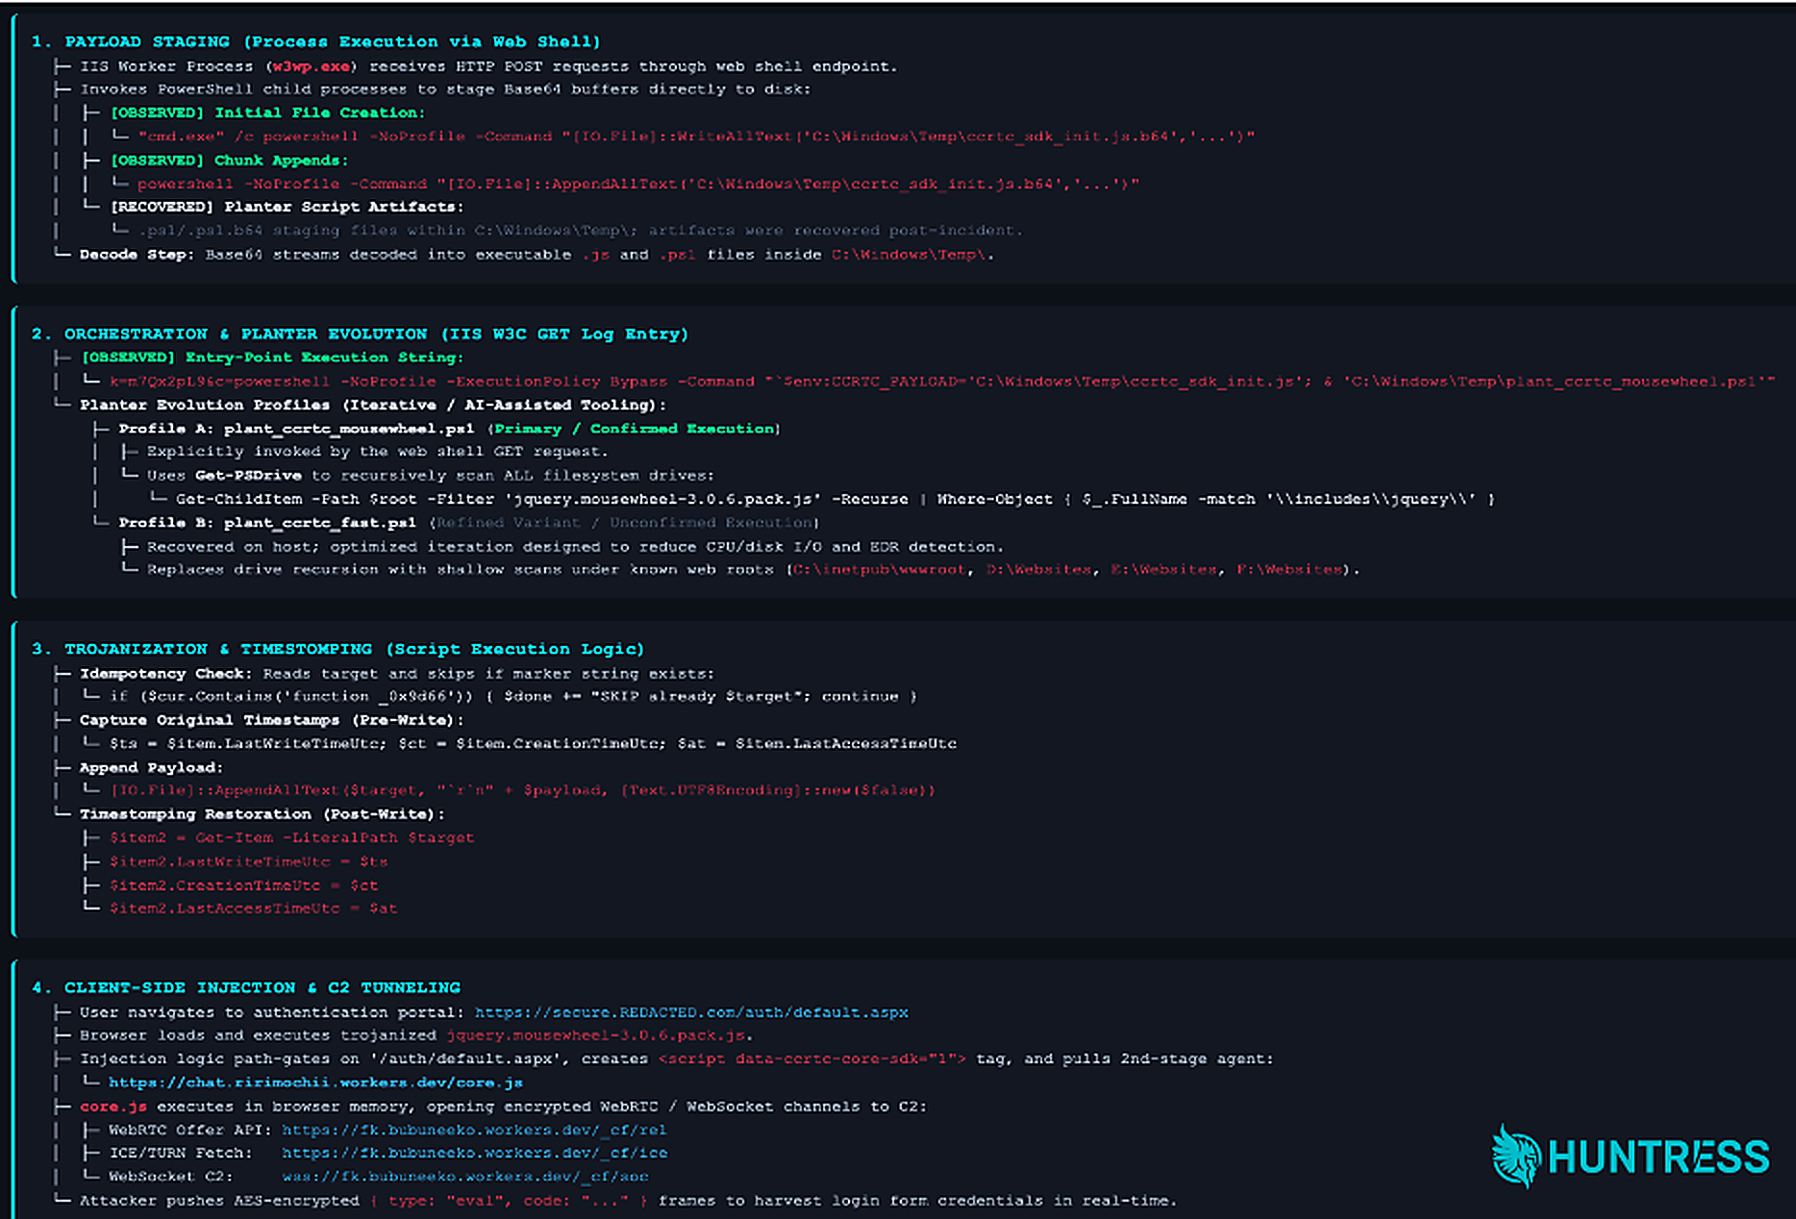Click the 'Append Payload:' label

click(152, 767)
